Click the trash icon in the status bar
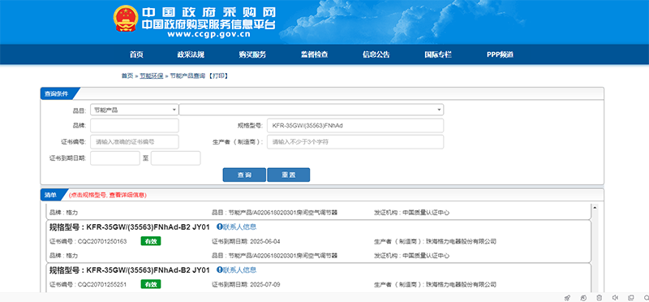Viewport: 649px width, 302px height. point(599,297)
